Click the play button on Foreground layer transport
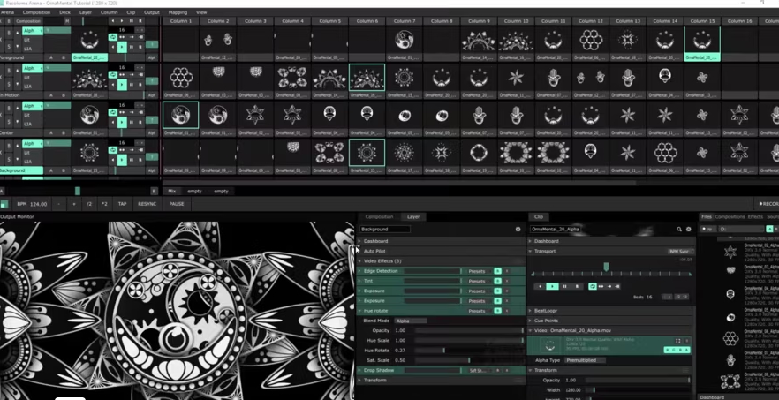This screenshot has width=779, height=400. pyautogui.click(x=122, y=47)
